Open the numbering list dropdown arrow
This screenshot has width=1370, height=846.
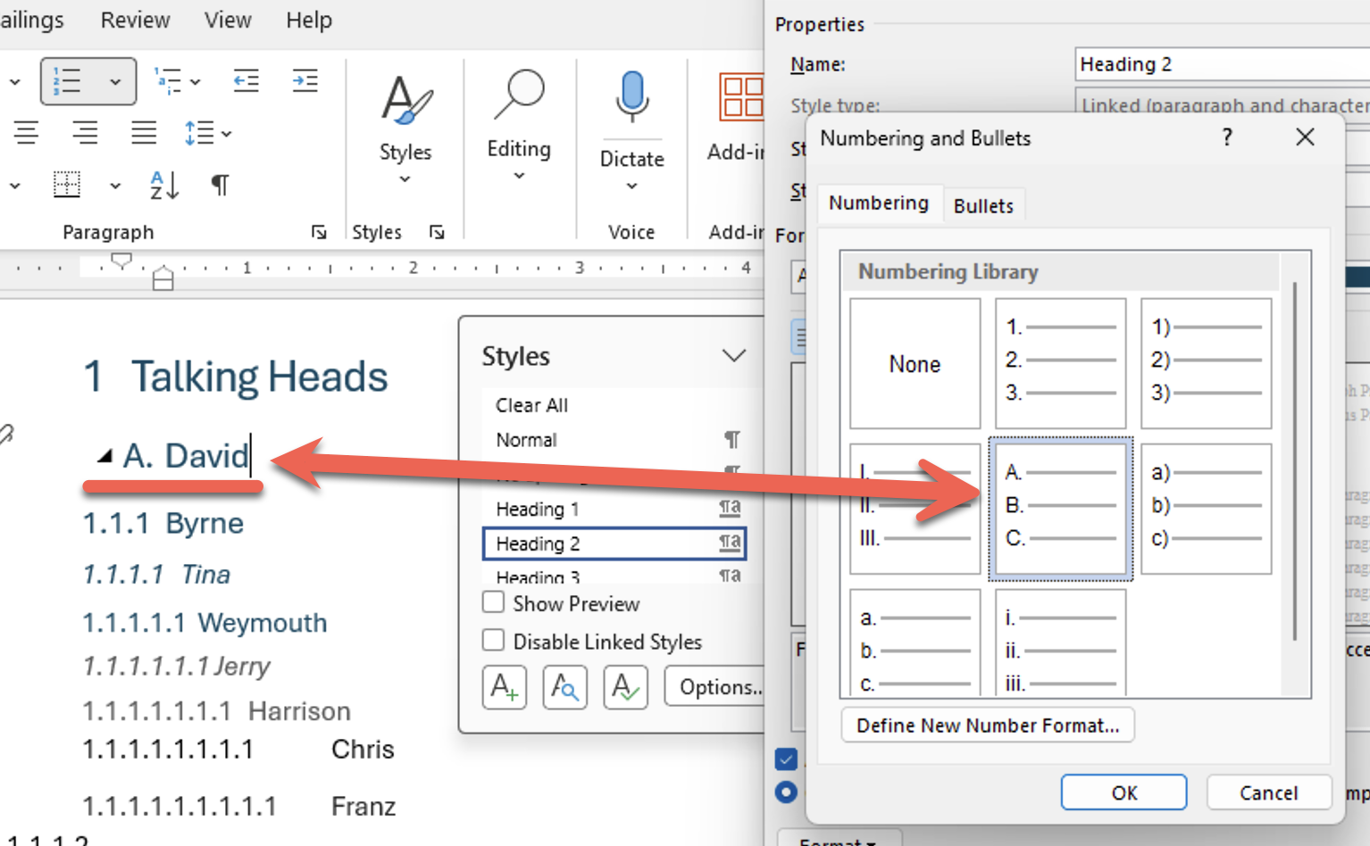pyautogui.click(x=115, y=81)
